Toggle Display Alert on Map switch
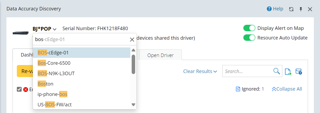The height and width of the screenshot is (113, 320). pyautogui.click(x=249, y=28)
